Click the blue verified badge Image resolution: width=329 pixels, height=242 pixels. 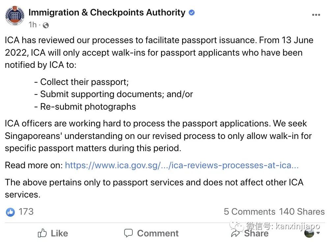point(192,13)
